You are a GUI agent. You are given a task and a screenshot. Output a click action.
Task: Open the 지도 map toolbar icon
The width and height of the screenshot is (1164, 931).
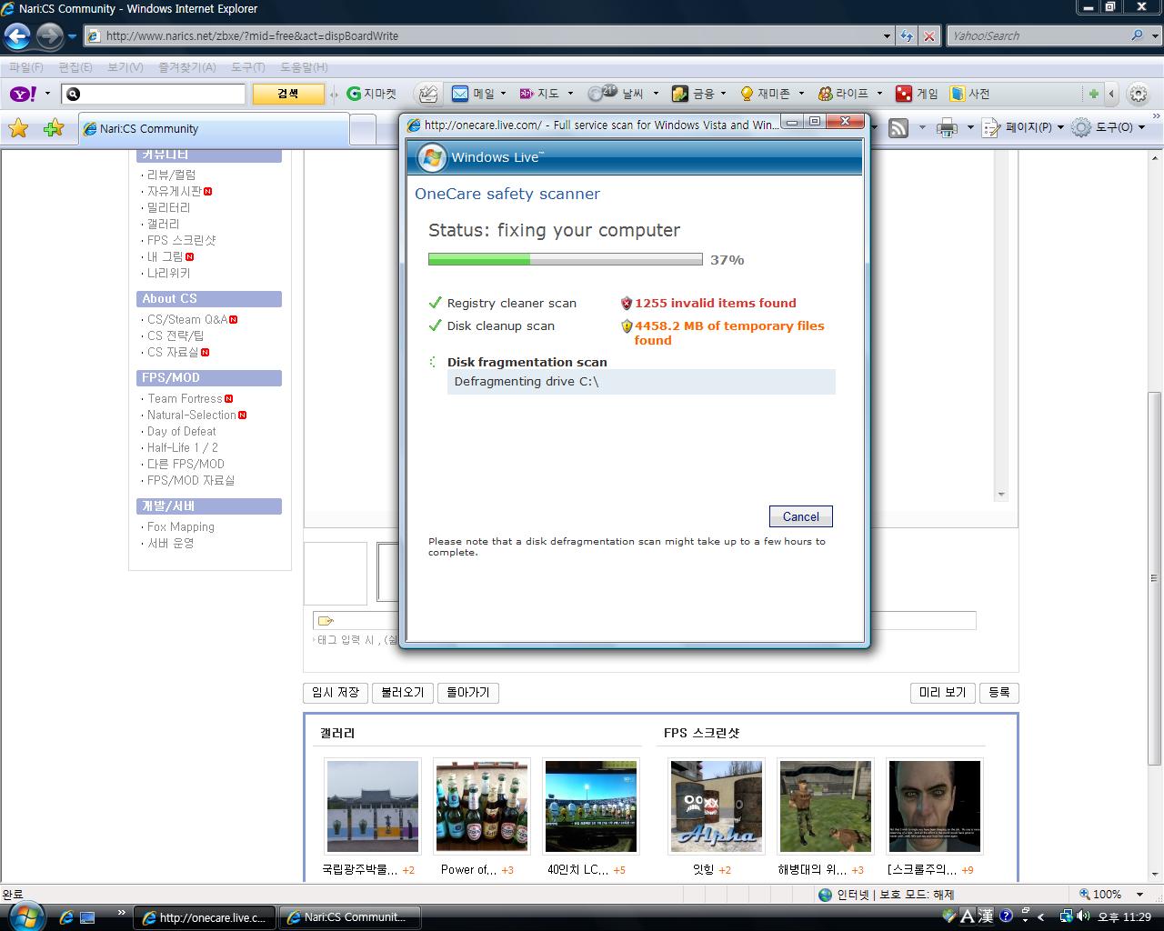tap(538, 94)
